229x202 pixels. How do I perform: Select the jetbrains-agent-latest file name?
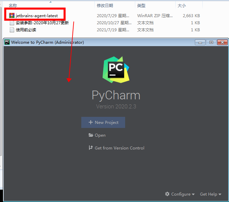coord(37,15)
